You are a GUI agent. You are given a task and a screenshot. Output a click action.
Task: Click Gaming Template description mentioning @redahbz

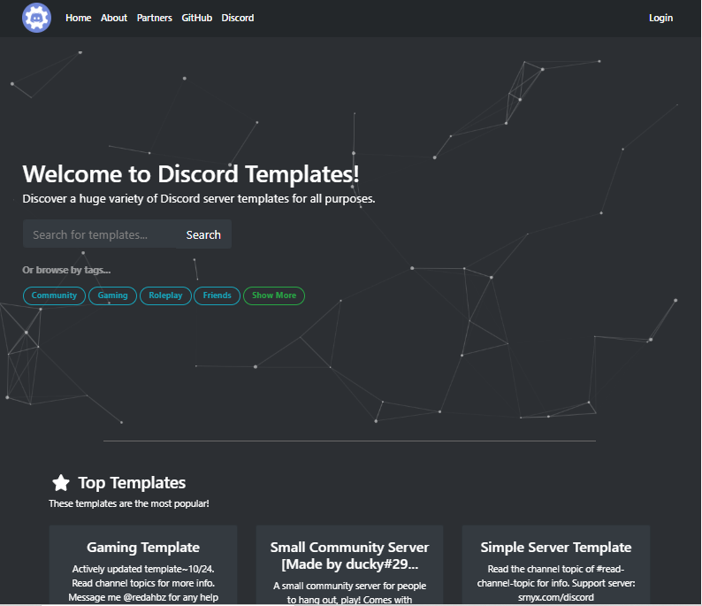tap(143, 583)
